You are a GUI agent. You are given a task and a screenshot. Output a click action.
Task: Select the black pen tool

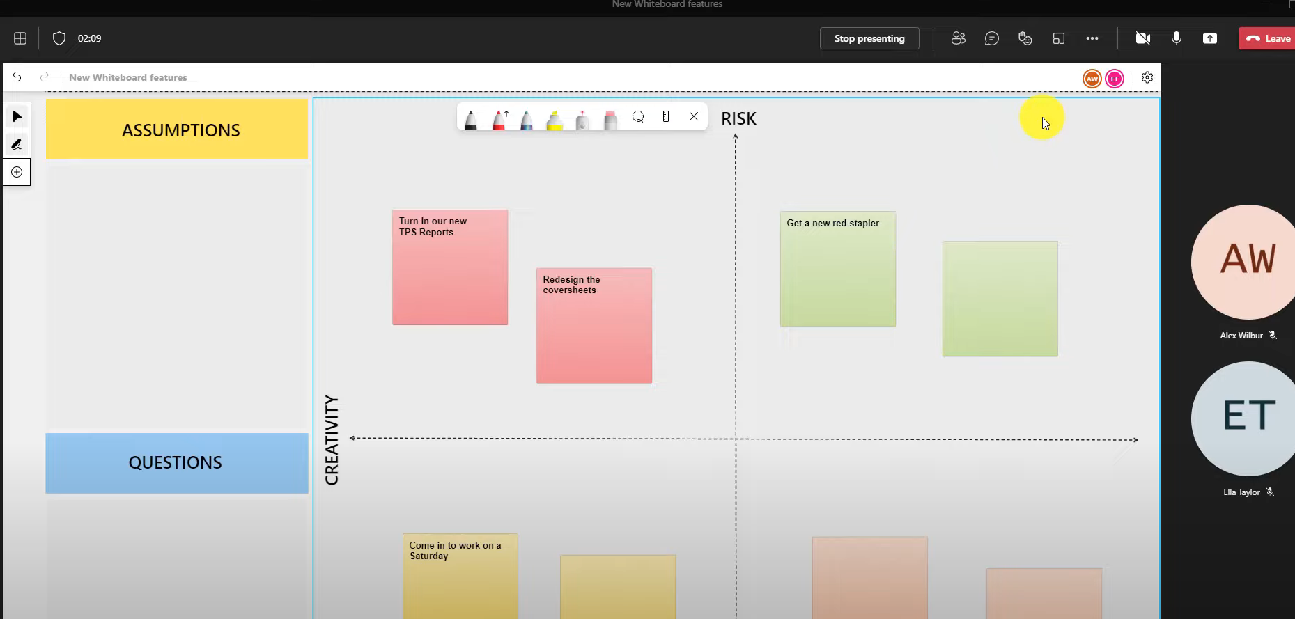pos(471,119)
